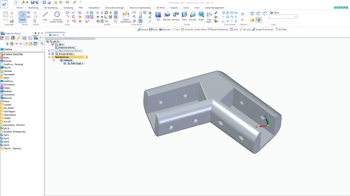Expand the Select button dropdown arrow
The width and height of the screenshot is (350, 196).
(22, 22)
